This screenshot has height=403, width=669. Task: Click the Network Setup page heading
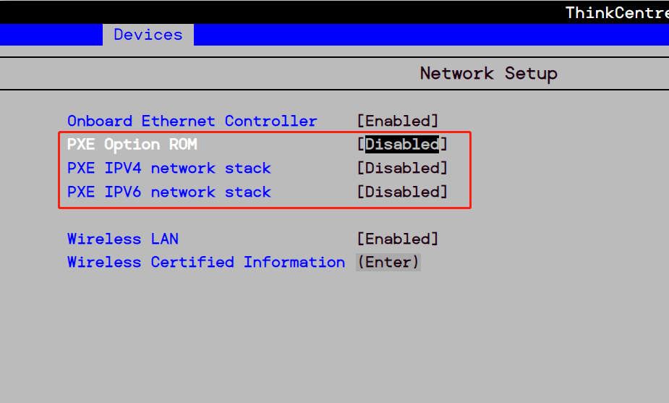click(488, 73)
